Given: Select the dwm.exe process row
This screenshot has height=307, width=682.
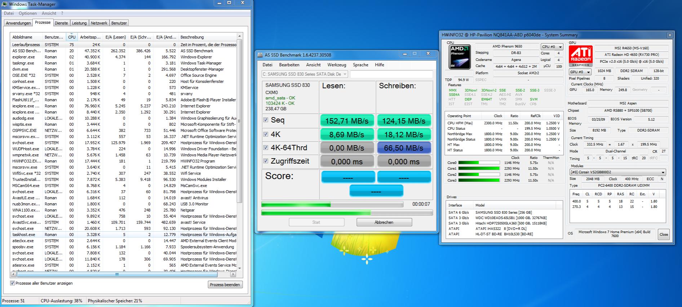Looking at the screenshot, I should click(x=124, y=69).
